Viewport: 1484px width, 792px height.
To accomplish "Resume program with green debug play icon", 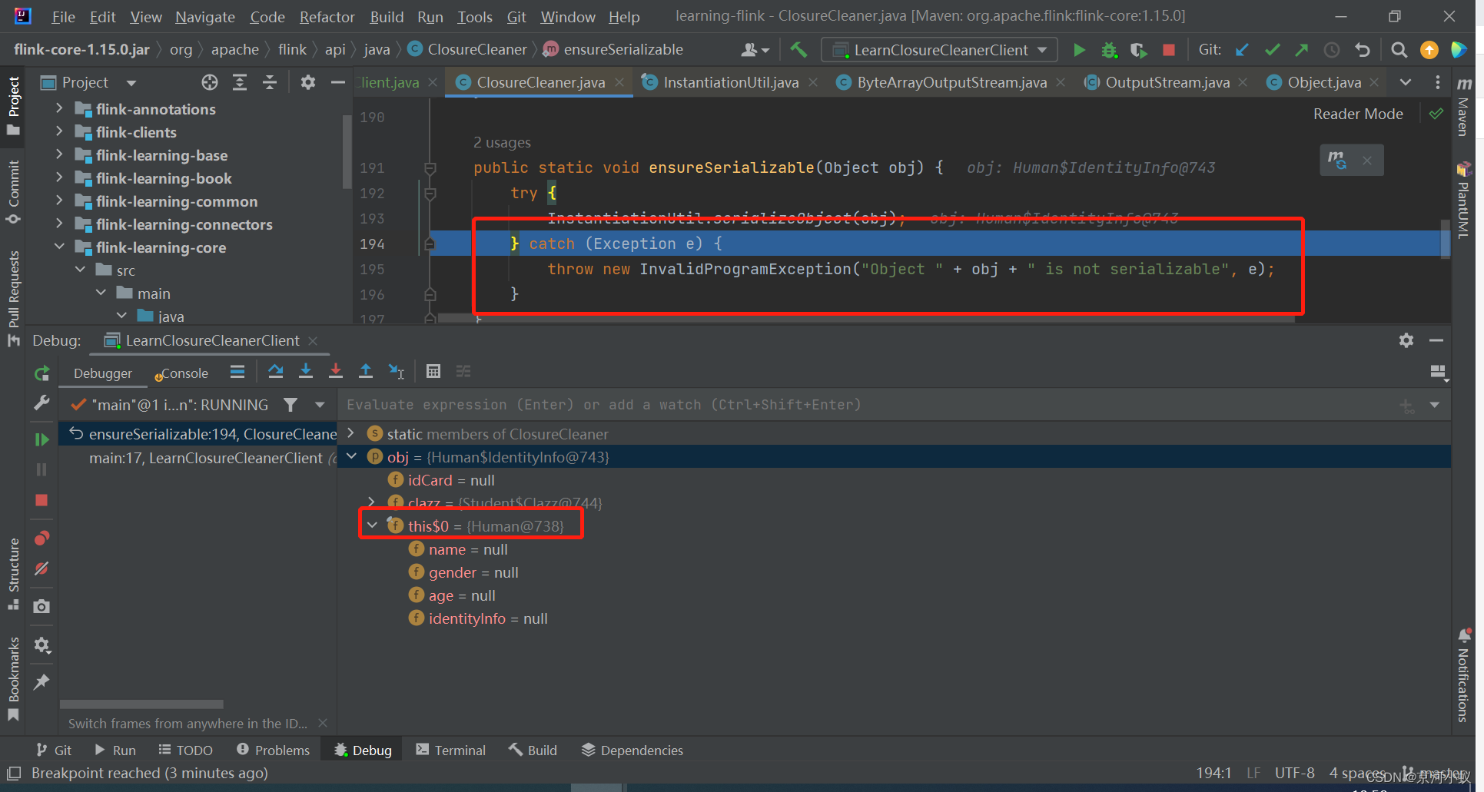I will click(x=41, y=439).
